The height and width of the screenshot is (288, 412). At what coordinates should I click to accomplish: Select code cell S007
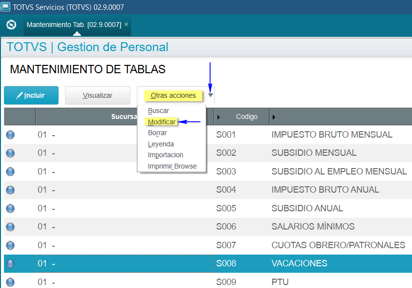(x=226, y=245)
